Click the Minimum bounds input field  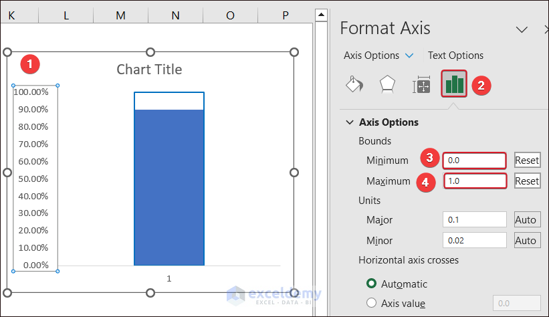475,161
